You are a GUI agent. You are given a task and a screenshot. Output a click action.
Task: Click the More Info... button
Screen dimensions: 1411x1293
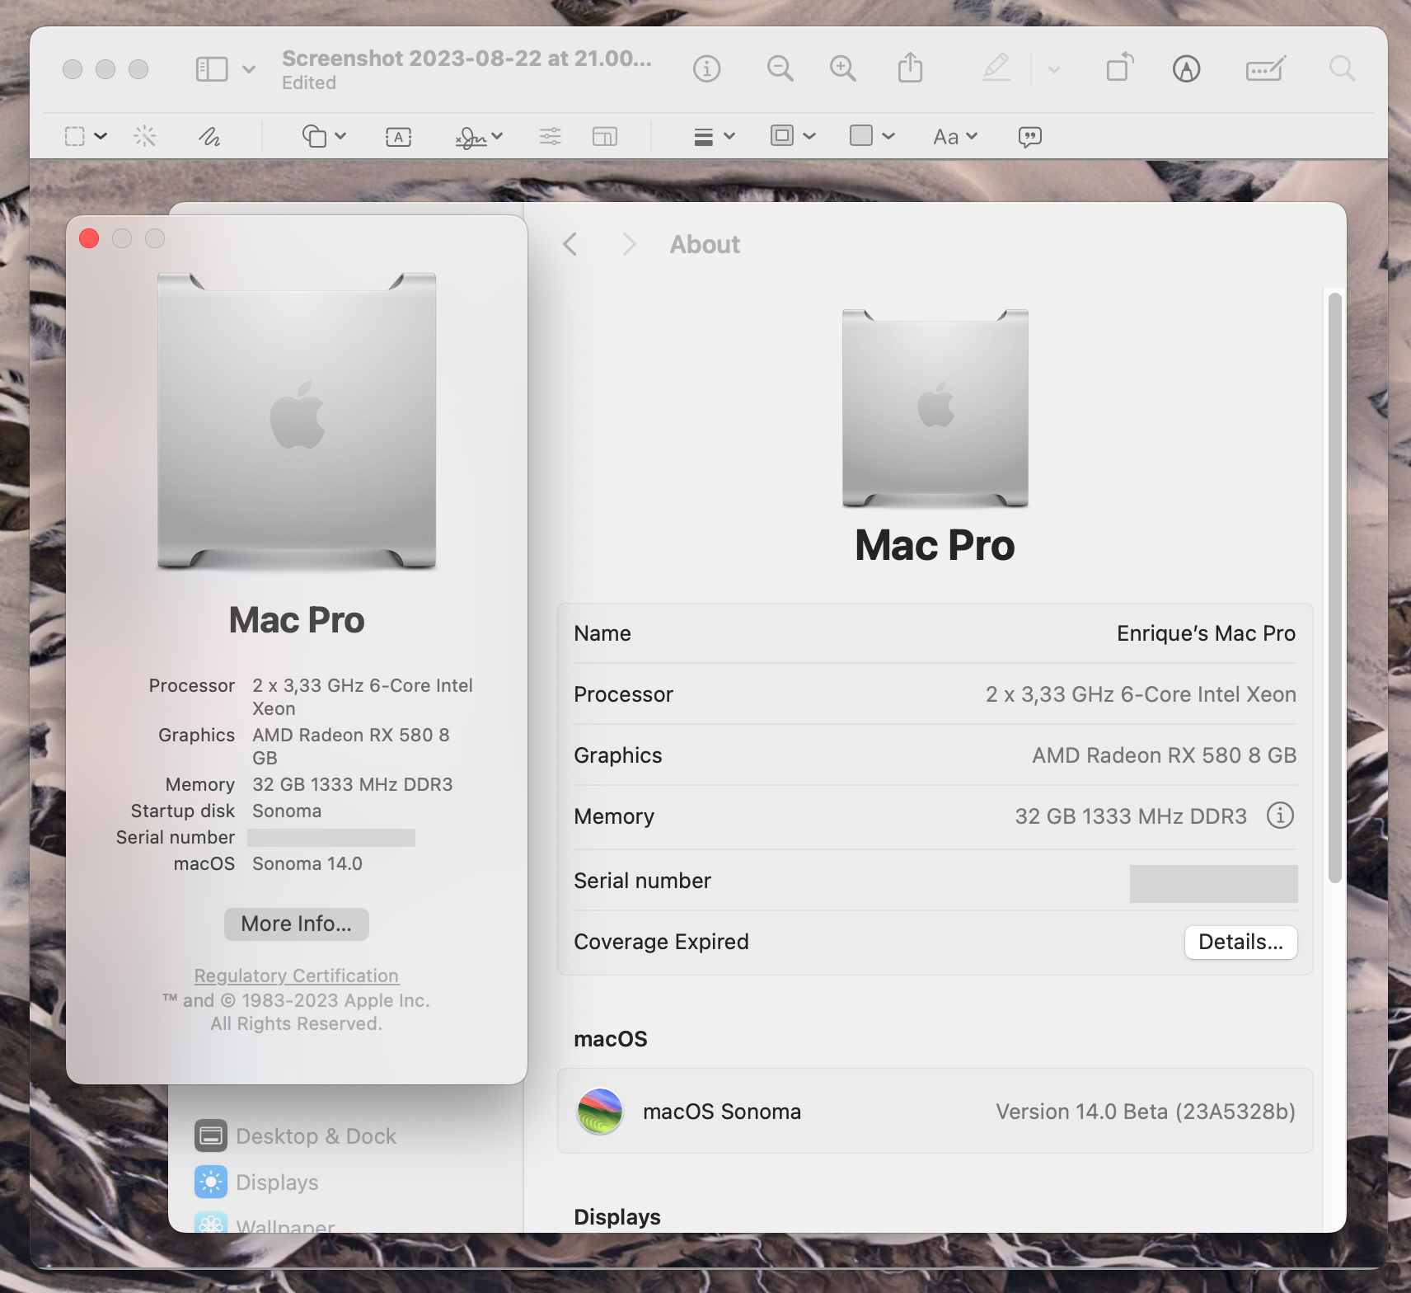click(297, 924)
